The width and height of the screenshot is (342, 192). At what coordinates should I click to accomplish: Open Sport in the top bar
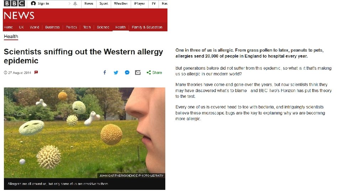[x=104, y=4]
